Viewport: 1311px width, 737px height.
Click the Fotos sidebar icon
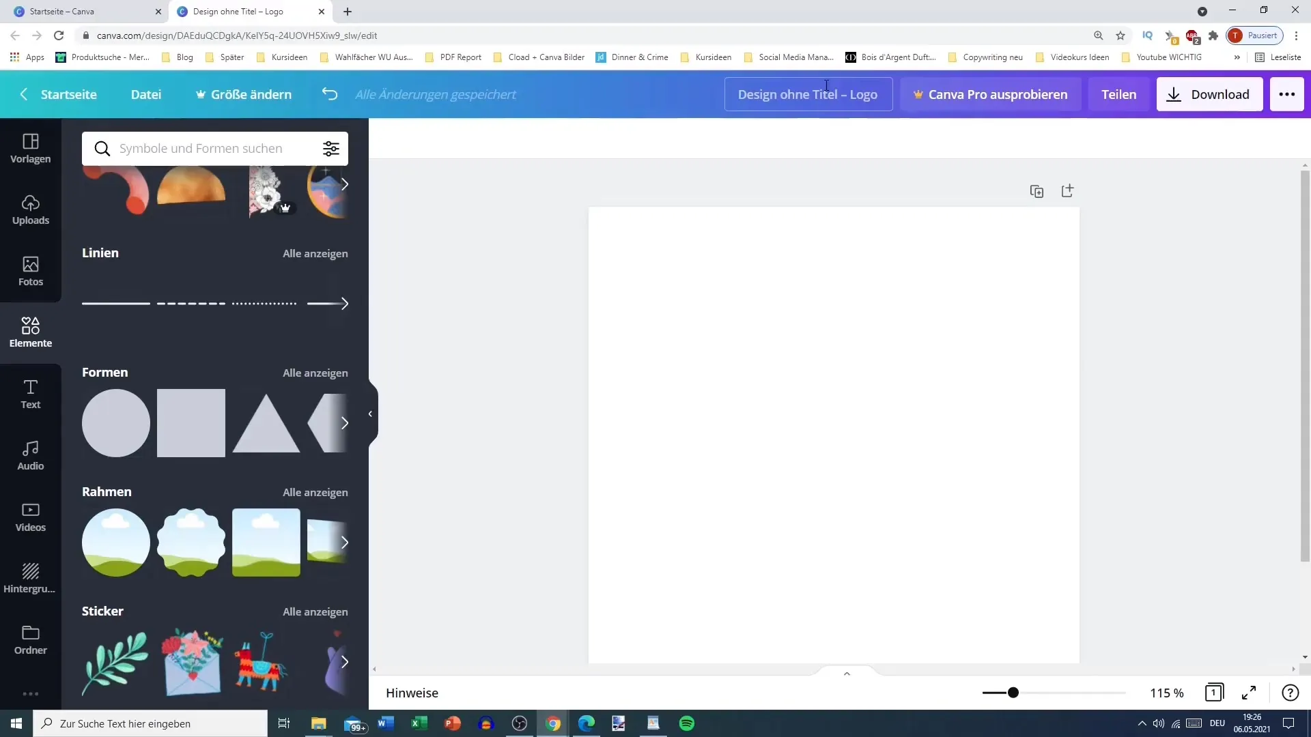coord(31,270)
